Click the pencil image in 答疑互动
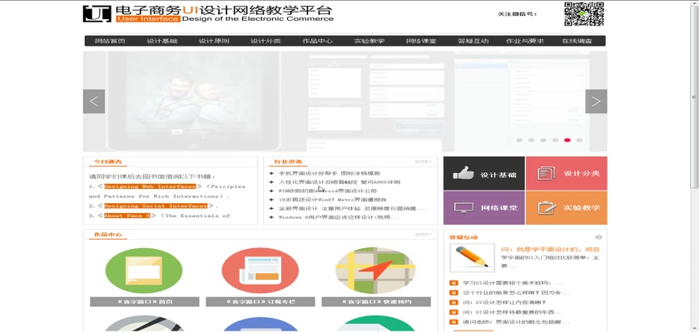 pyautogui.click(x=472, y=258)
